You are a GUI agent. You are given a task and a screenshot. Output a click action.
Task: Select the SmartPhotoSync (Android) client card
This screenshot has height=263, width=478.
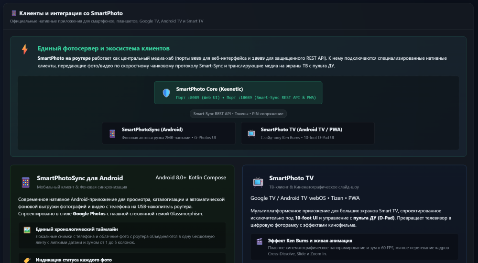point(169,133)
